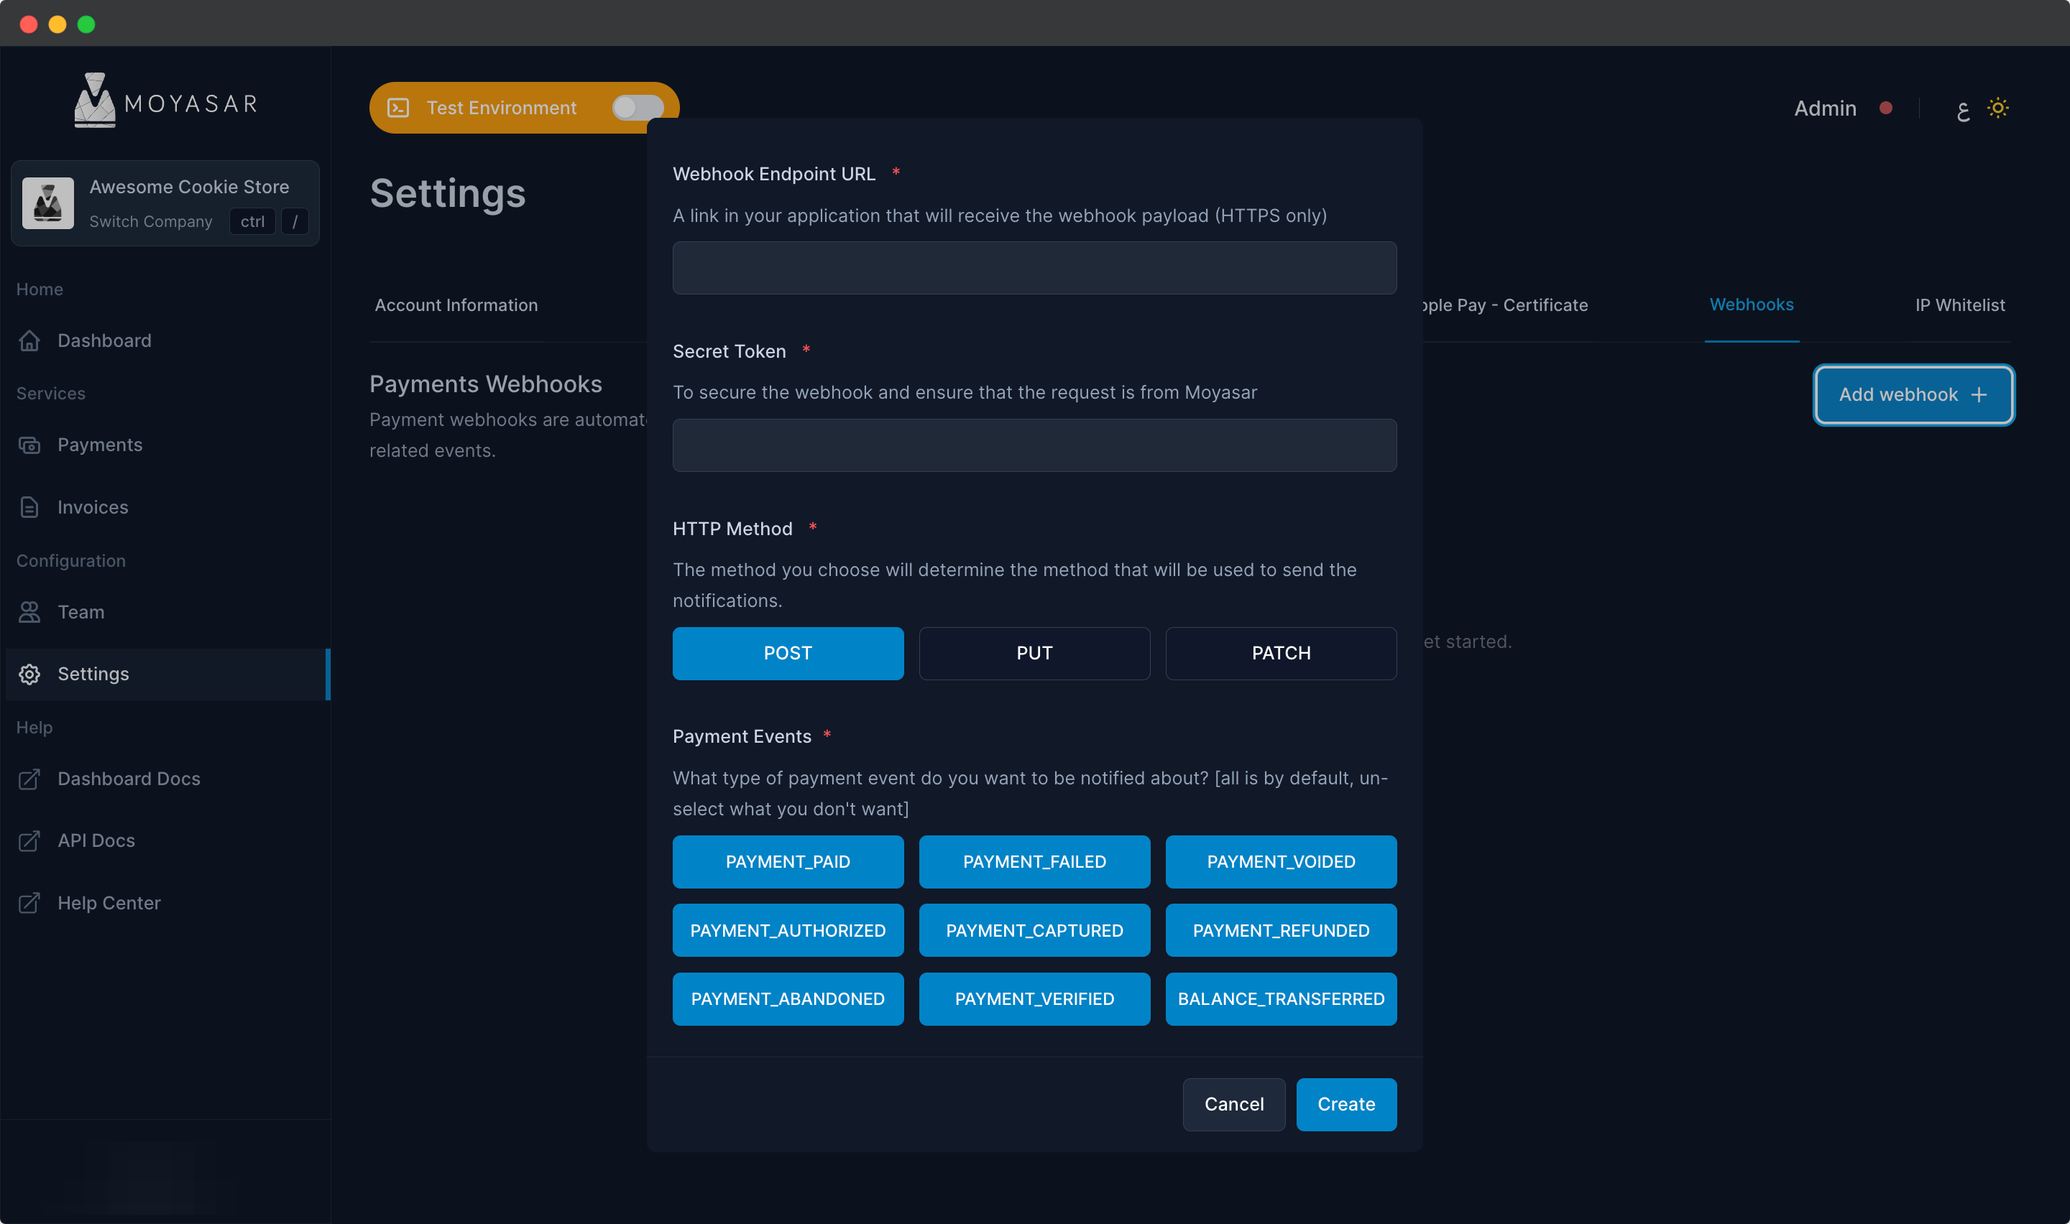Switch to the IP Whitelist tab
The width and height of the screenshot is (2070, 1224).
tap(1959, 305)
